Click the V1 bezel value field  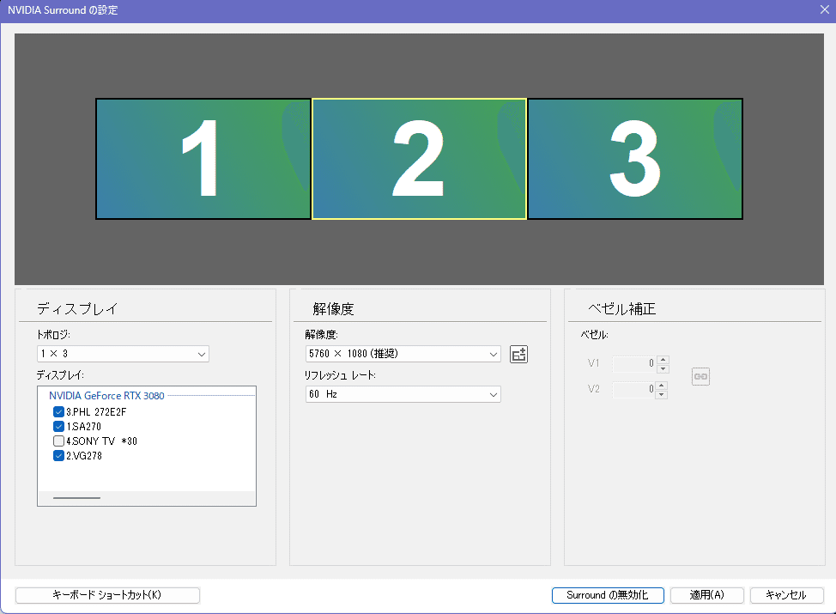tap(634, 364)
